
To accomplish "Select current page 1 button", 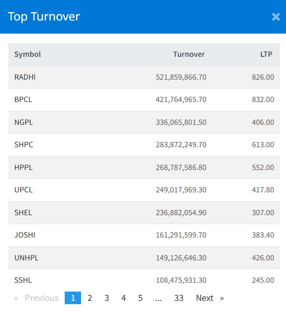I will pos(73,298).
